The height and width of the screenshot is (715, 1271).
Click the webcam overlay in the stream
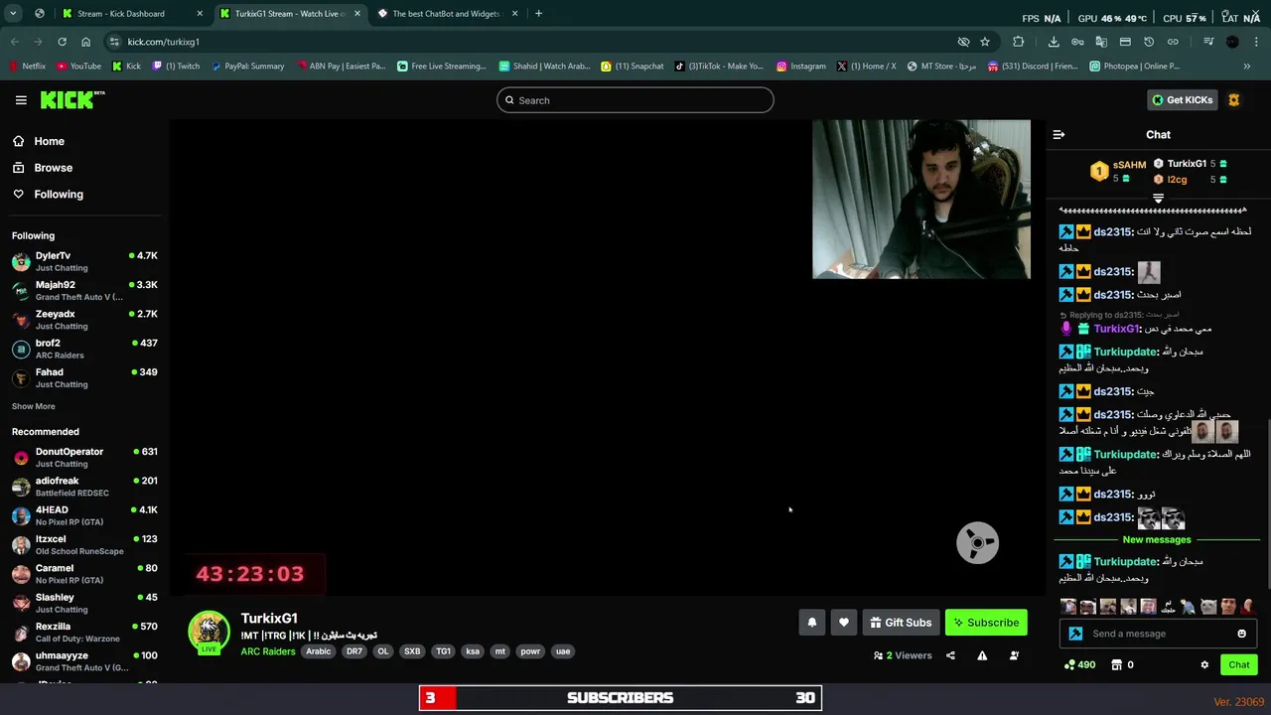pos(921,200)
